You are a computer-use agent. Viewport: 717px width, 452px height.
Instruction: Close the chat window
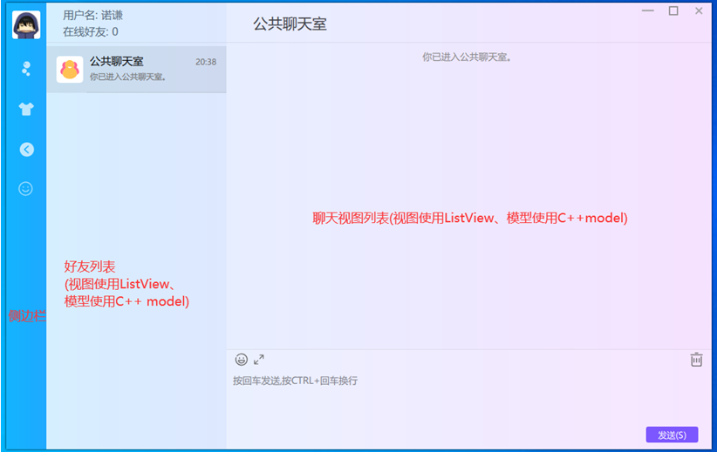point(699,11)
